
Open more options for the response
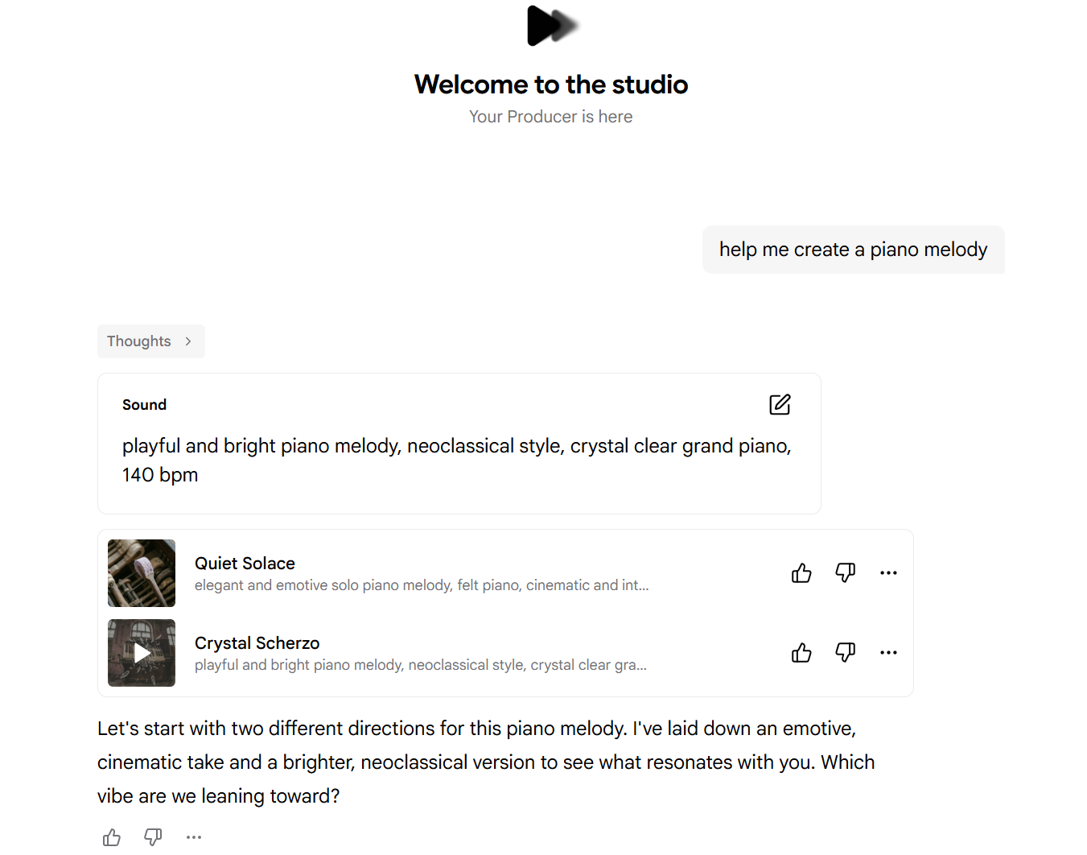pos(194,837)
